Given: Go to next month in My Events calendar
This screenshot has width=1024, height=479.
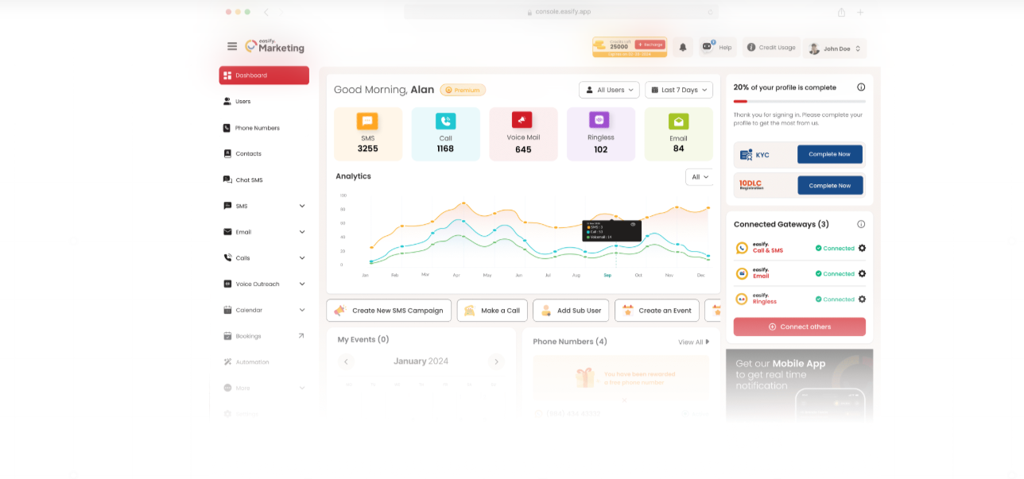Looking at the screenshot, I should point(495,361).
